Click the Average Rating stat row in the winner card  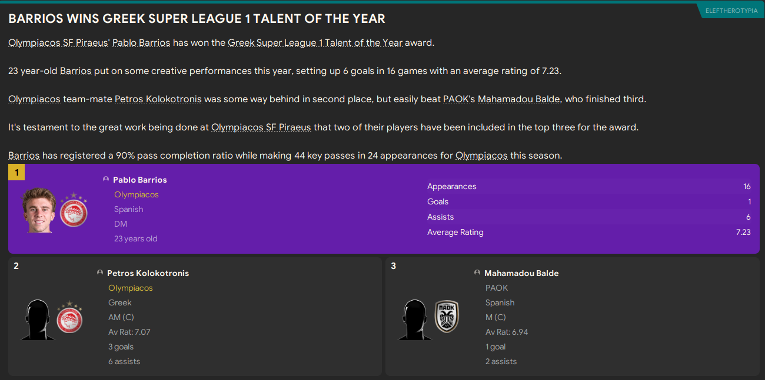[588, 232]
